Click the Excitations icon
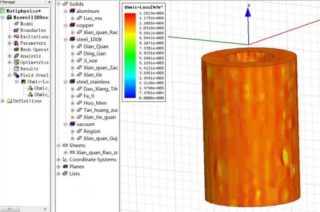The width and height of the screenshot is (320, 212). click(16, 37)
